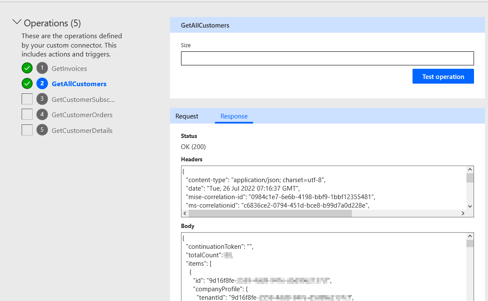Collapse the Operations (5) section chevron
Image resolution: width=488 pixels, height=301 pixels.
17,22
